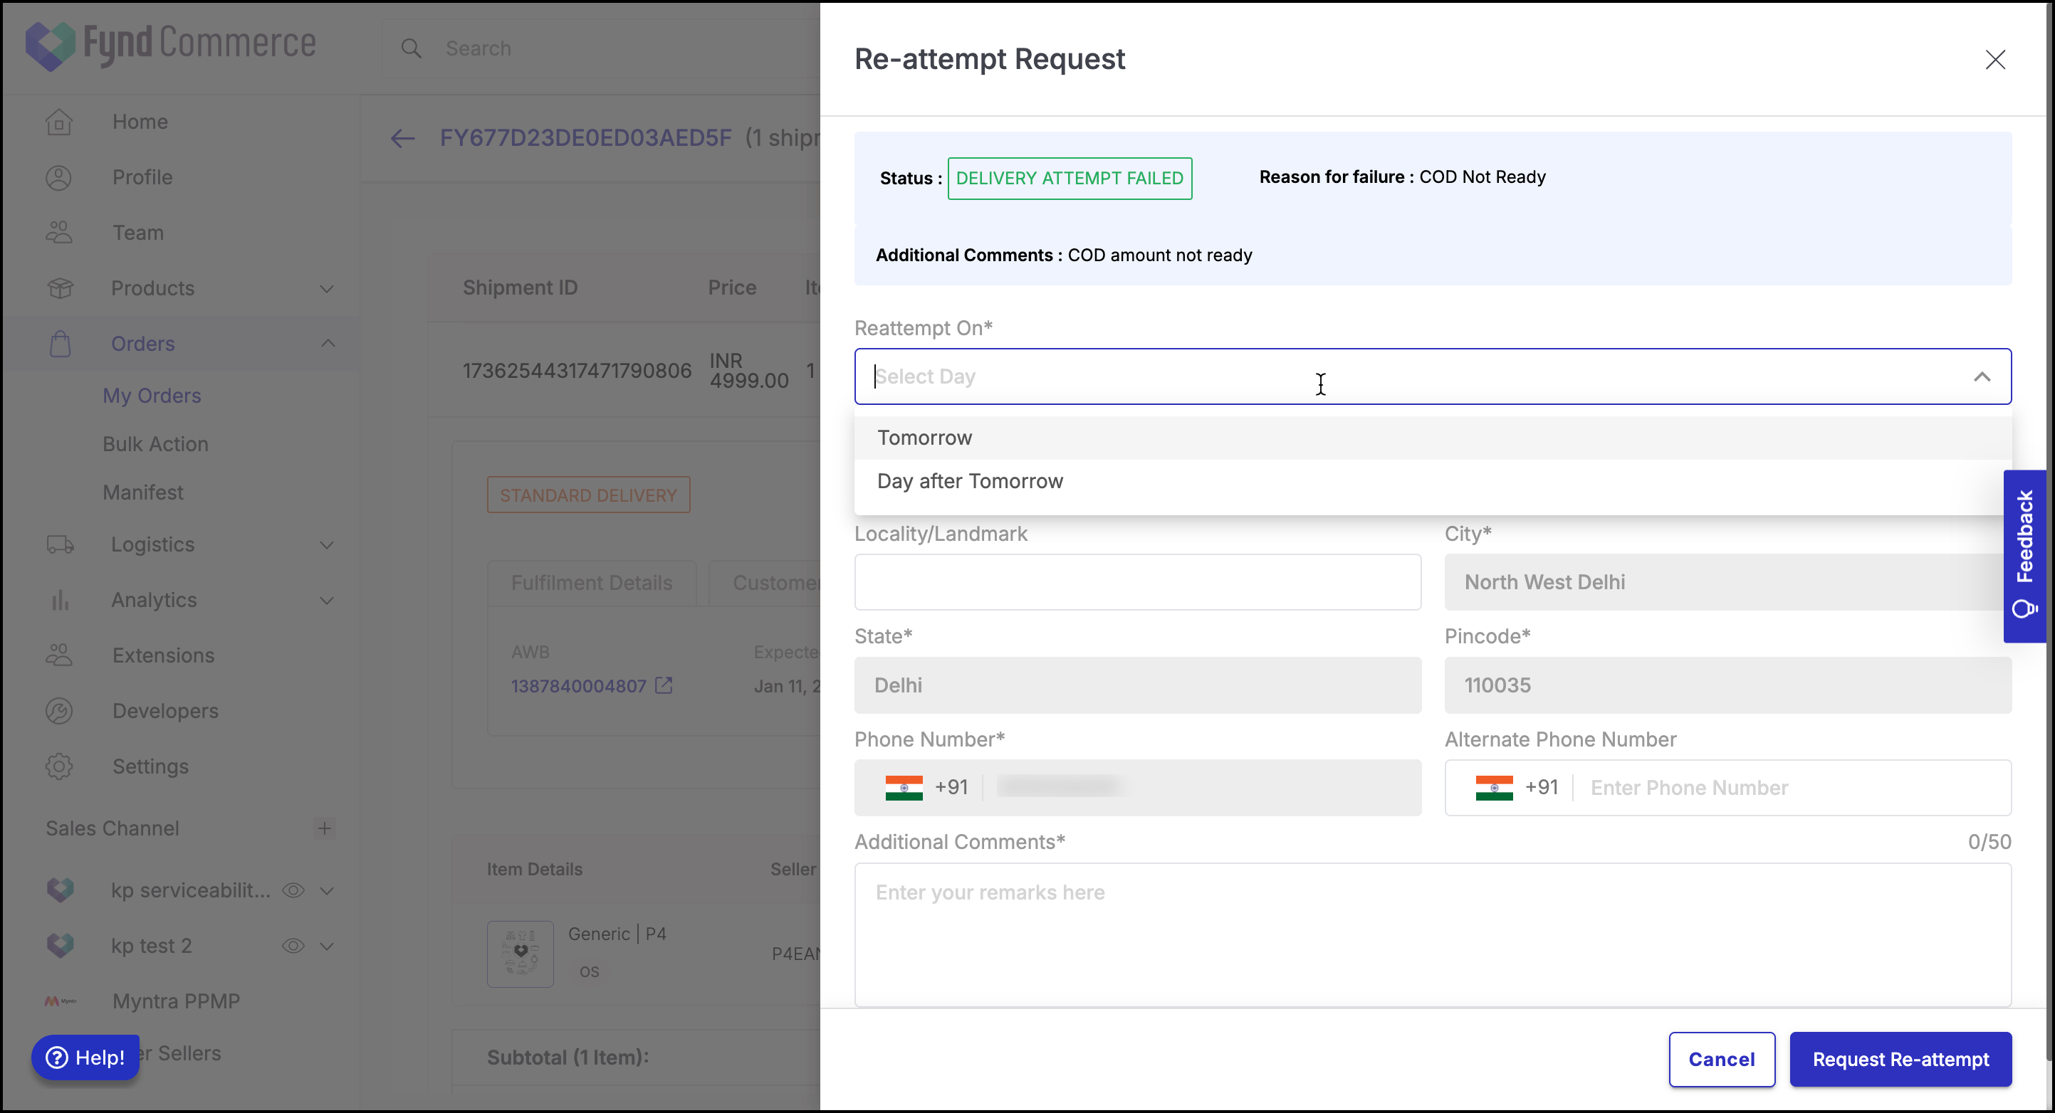Click the Products box icon
This screenshot has height=1113, width=2055.
point(60,288)
